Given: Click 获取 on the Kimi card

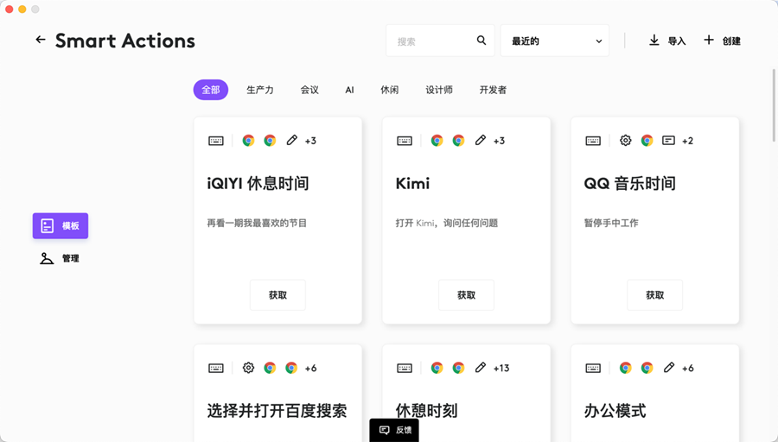Looking at the screenshot, I should (467, 295).
